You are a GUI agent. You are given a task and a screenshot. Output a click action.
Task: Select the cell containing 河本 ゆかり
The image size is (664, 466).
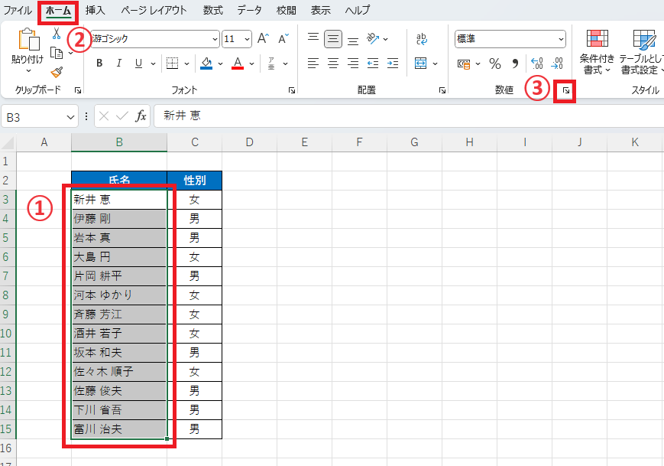tap(119, 295)
